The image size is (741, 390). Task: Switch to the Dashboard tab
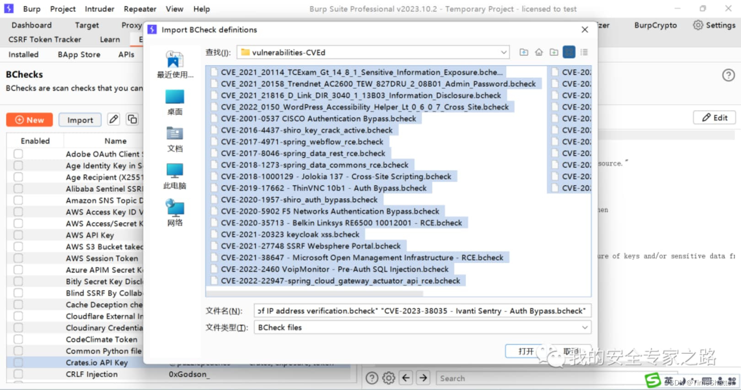32,25
